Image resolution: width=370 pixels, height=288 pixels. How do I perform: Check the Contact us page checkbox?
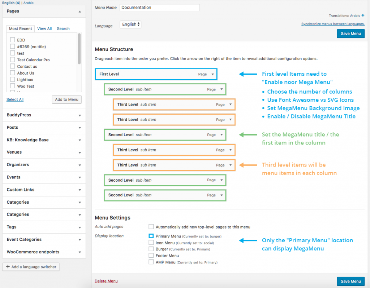point(13,66)
